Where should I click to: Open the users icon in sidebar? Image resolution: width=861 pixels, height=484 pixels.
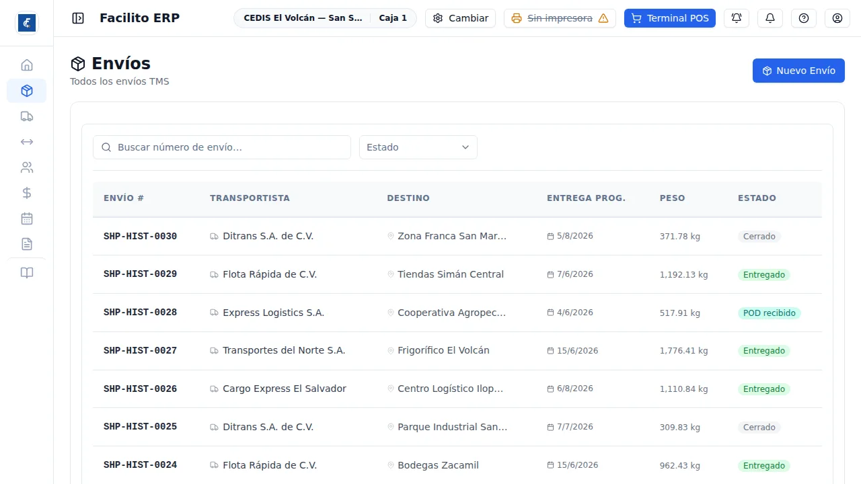pyautogui.click(x=27, y=167)
